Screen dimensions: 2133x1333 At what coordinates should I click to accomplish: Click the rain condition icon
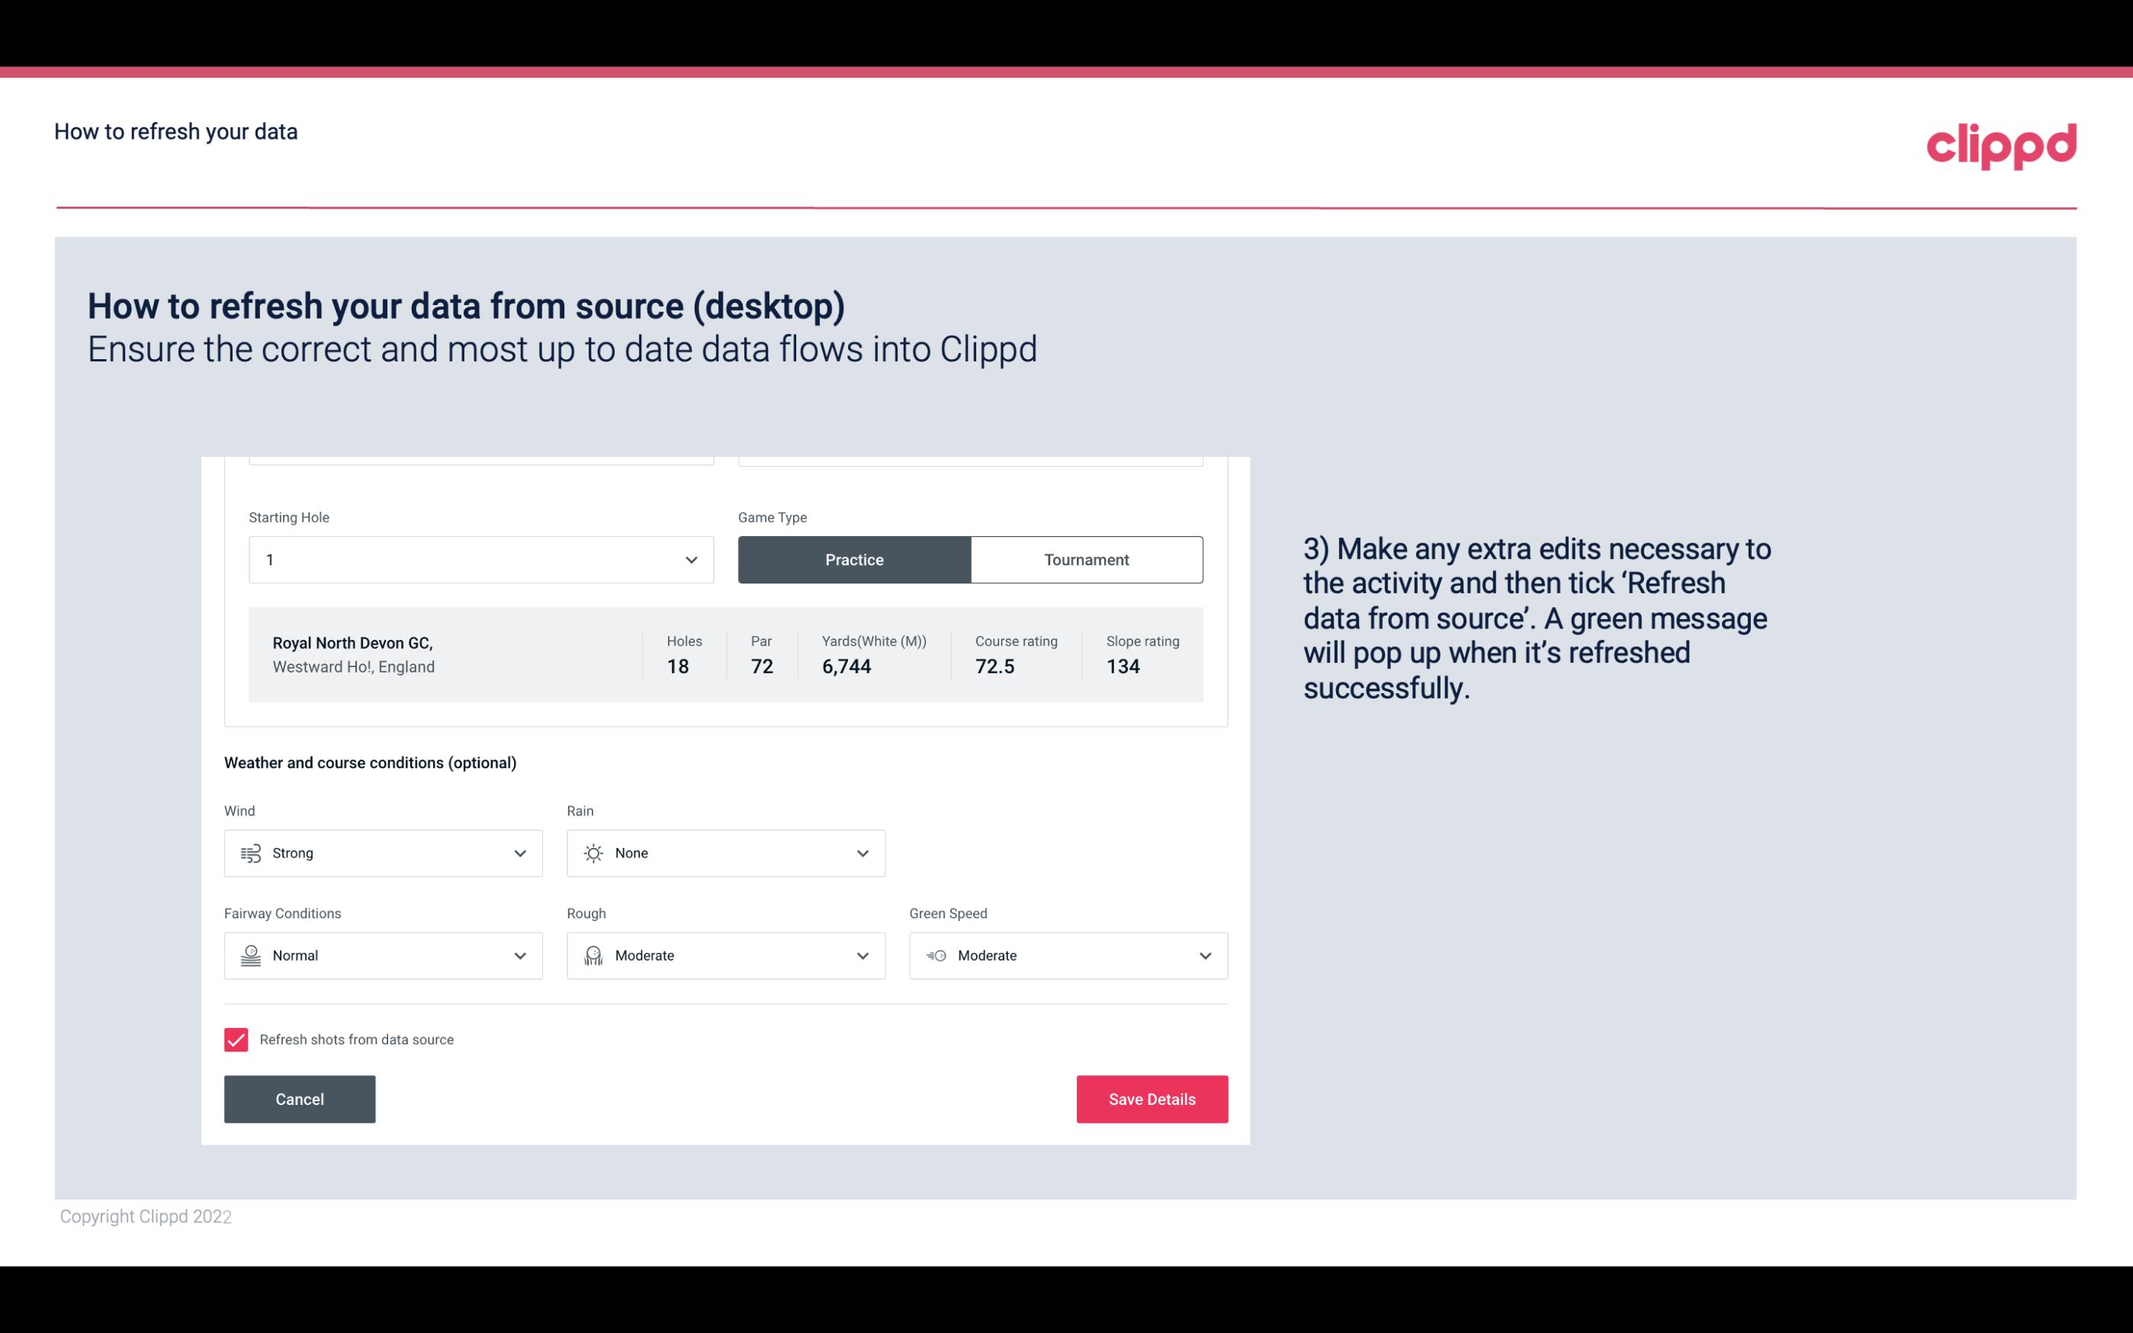tap(593, 853)
